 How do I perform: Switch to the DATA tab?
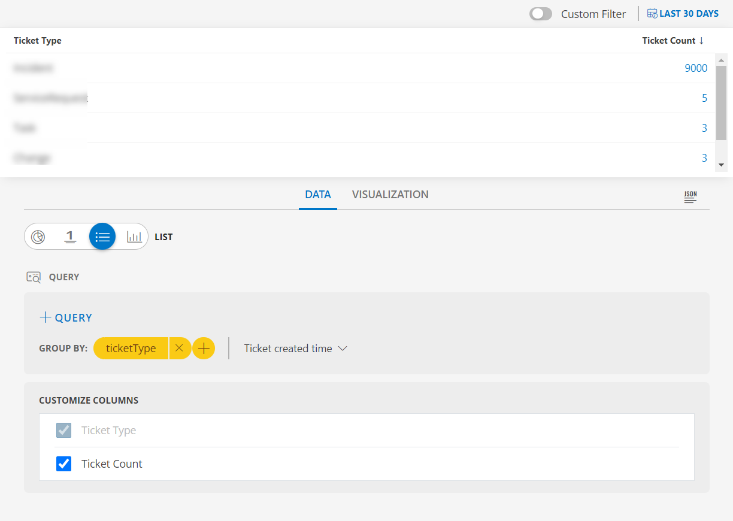(x=318, y=195)
